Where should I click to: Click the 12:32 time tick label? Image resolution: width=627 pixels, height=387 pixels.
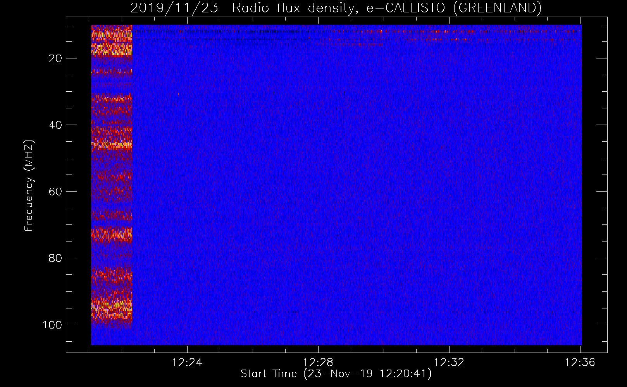tap(449, 363)
